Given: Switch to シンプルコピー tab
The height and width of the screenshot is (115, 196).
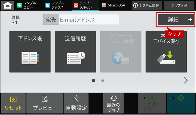Looking at the screenshot, I should pos(27,5).
